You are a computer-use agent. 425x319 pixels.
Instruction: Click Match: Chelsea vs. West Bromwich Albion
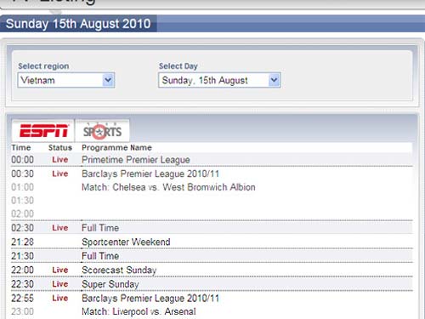(168, 187)
